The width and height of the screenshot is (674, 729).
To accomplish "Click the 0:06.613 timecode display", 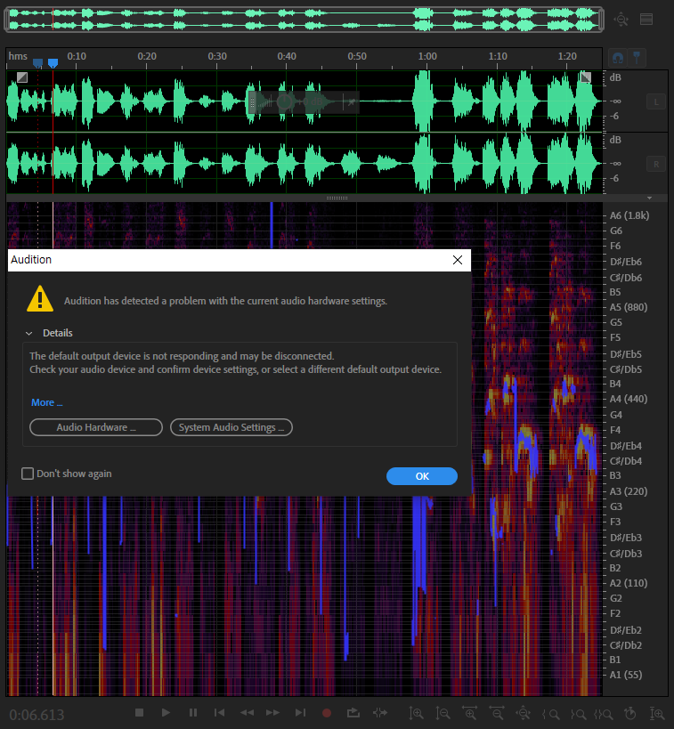I will pos(37,715).
